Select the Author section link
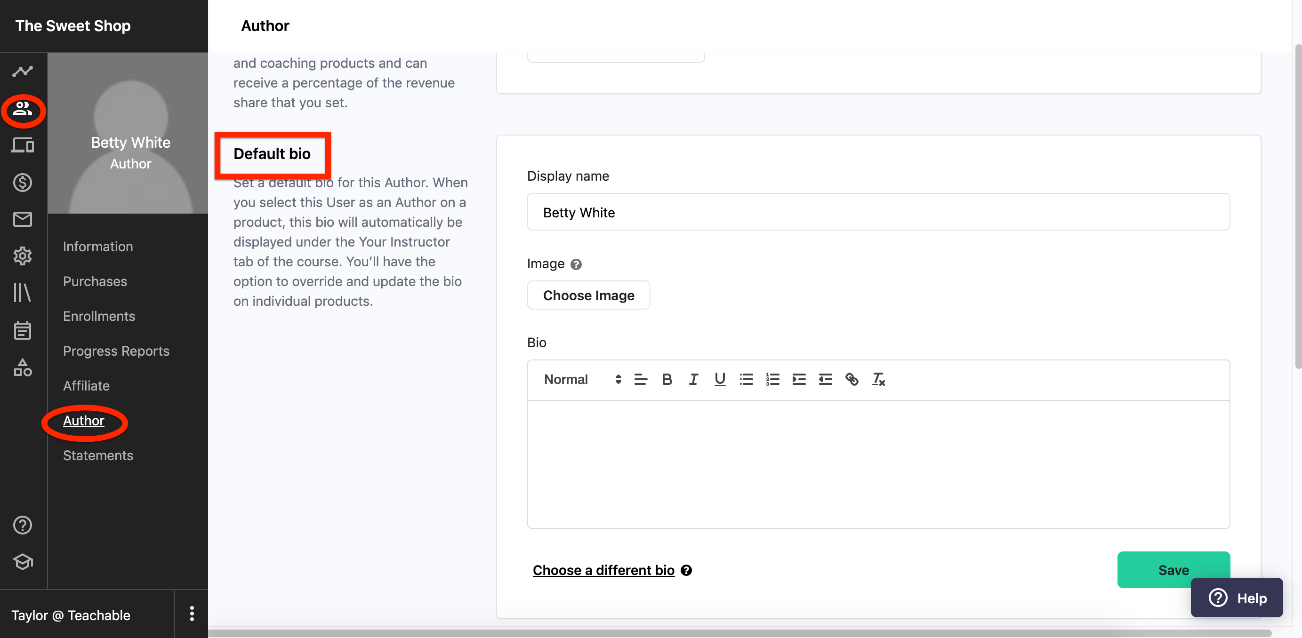Image resolution: width=1302 pixels, height=638 pixels. (x=84, y=421)
